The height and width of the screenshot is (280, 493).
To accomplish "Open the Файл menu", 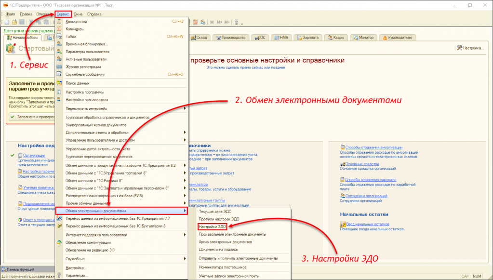I will (x=11, y=14).
